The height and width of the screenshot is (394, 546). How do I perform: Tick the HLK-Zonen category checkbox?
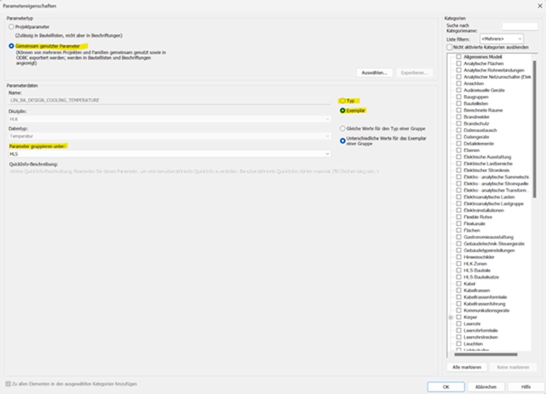(x=459, y=264)
